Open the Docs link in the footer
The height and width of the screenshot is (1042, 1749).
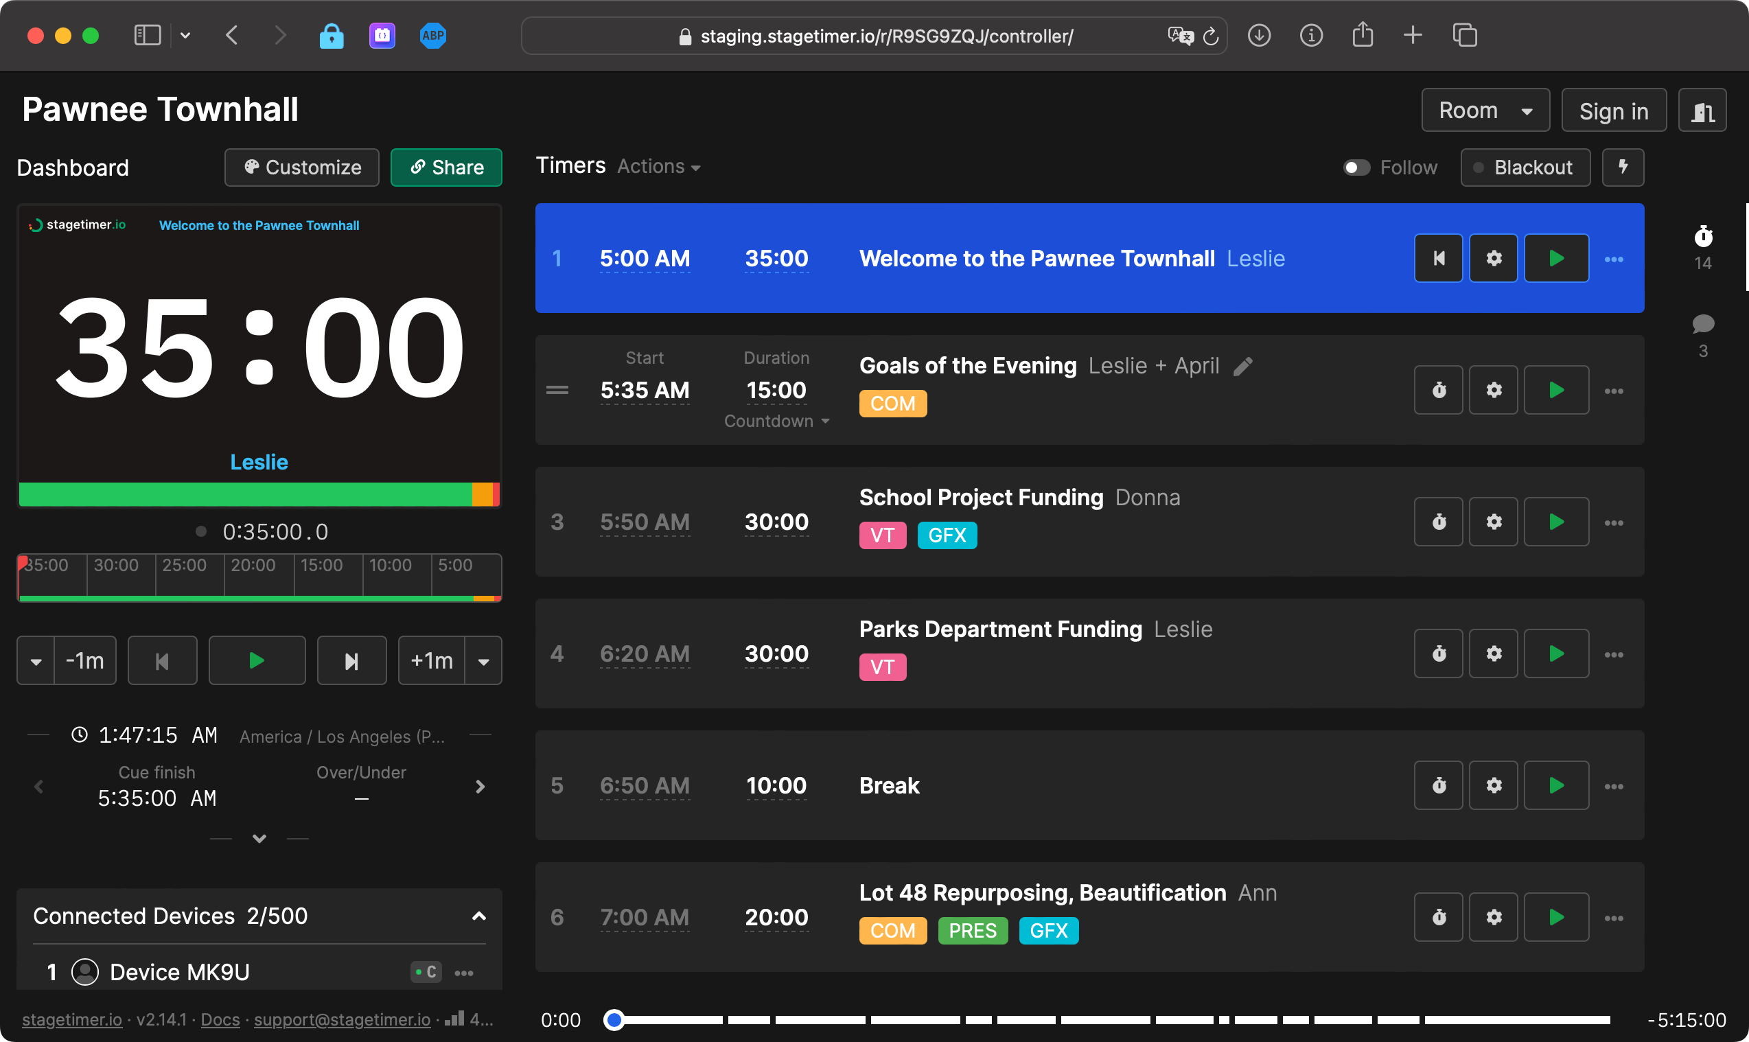click(220, 1019)
